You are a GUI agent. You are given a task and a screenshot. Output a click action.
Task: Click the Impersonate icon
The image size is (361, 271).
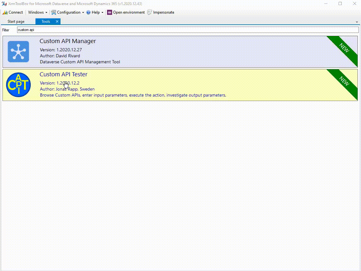[x=150, y=12]
